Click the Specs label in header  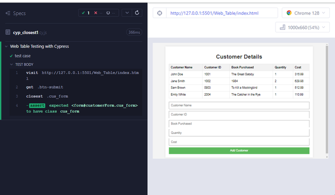coord(19,13)
